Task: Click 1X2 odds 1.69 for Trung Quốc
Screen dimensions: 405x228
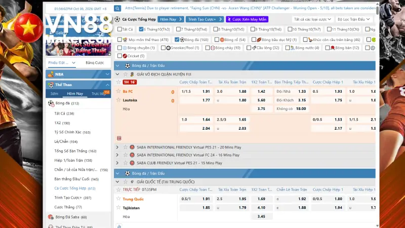Action: point(261,199)
